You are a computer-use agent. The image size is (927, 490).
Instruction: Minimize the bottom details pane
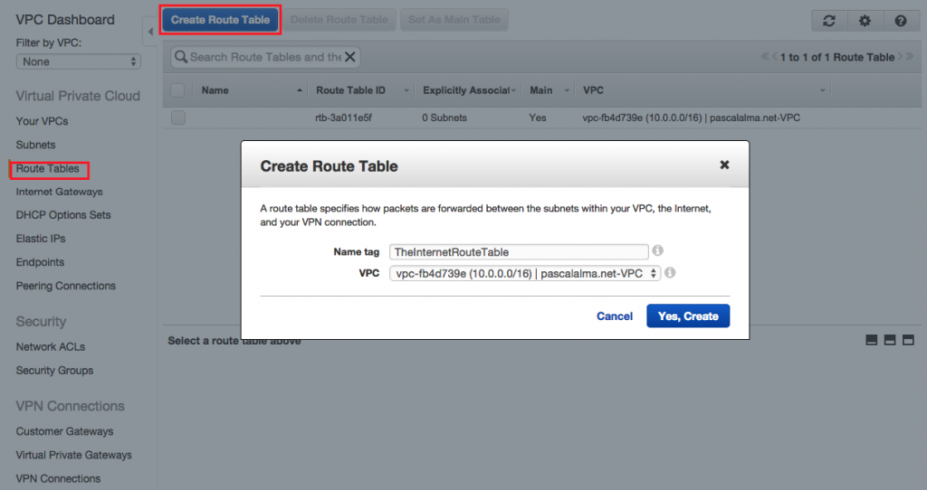pos(872,340)
